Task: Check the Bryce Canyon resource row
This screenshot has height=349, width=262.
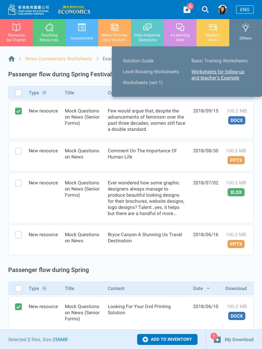Action: coord(18,235)
